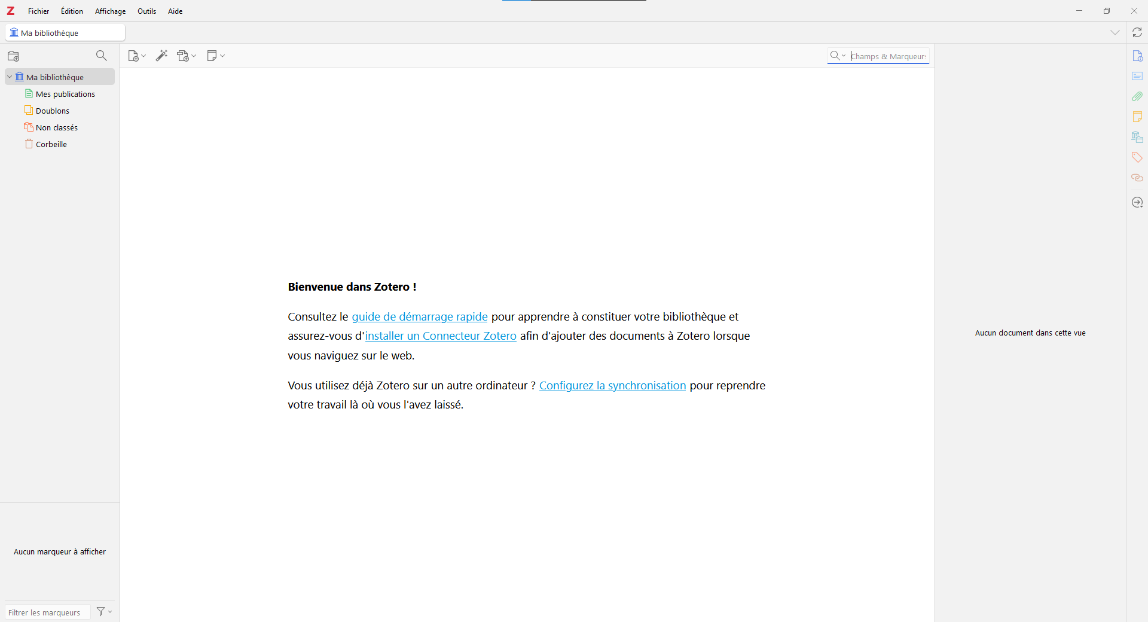
Task: Open the guide de démarrage rapide link
Action: (420, 317)
